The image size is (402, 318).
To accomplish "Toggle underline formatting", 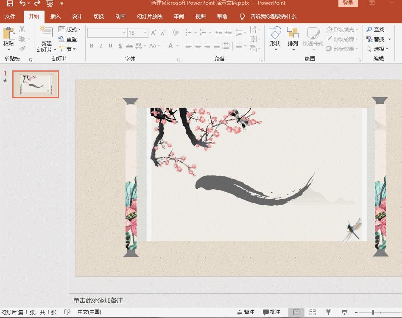I will tap(110, 46).
